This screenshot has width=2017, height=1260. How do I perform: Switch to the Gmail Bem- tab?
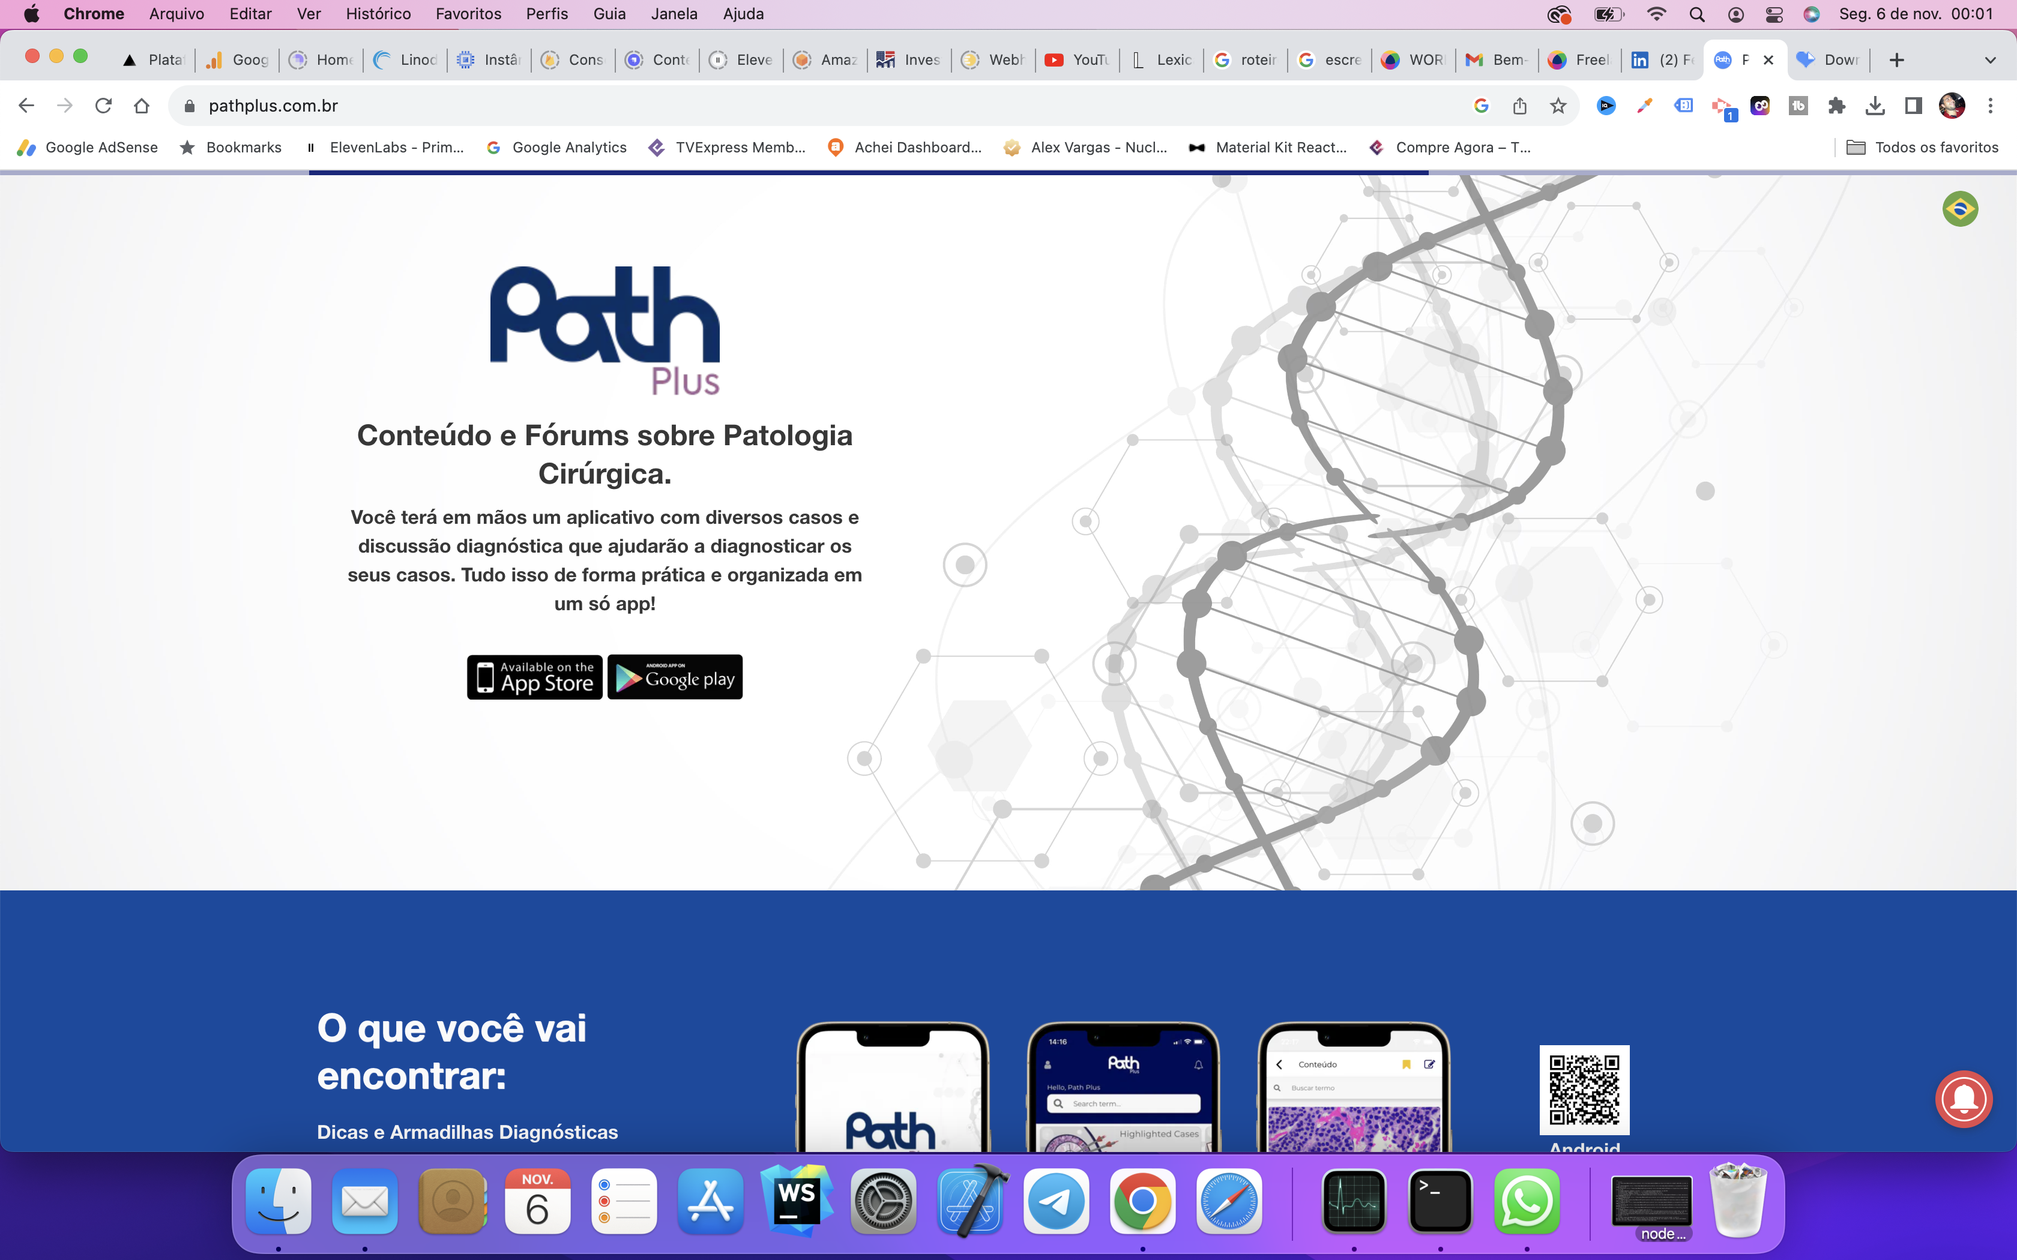[1496, 60]
